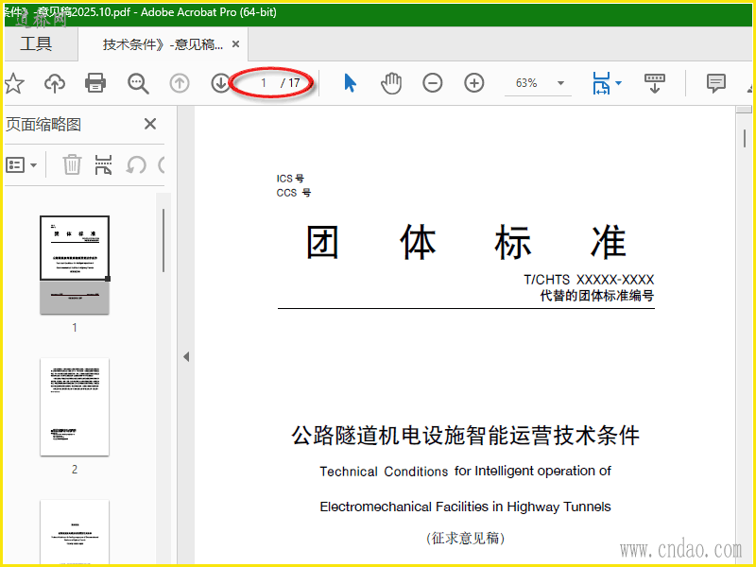The width and height of the screenshot is (756, 567).
Task: Click the star bookmark icon in toolbar
Action: 14,83
